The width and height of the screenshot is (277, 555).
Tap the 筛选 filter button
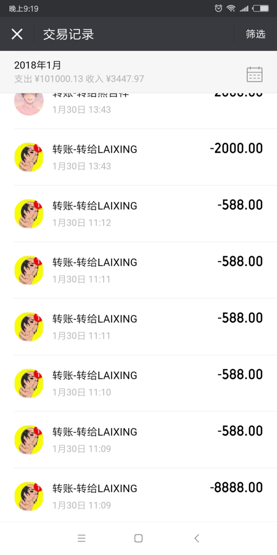pos(256,34)
